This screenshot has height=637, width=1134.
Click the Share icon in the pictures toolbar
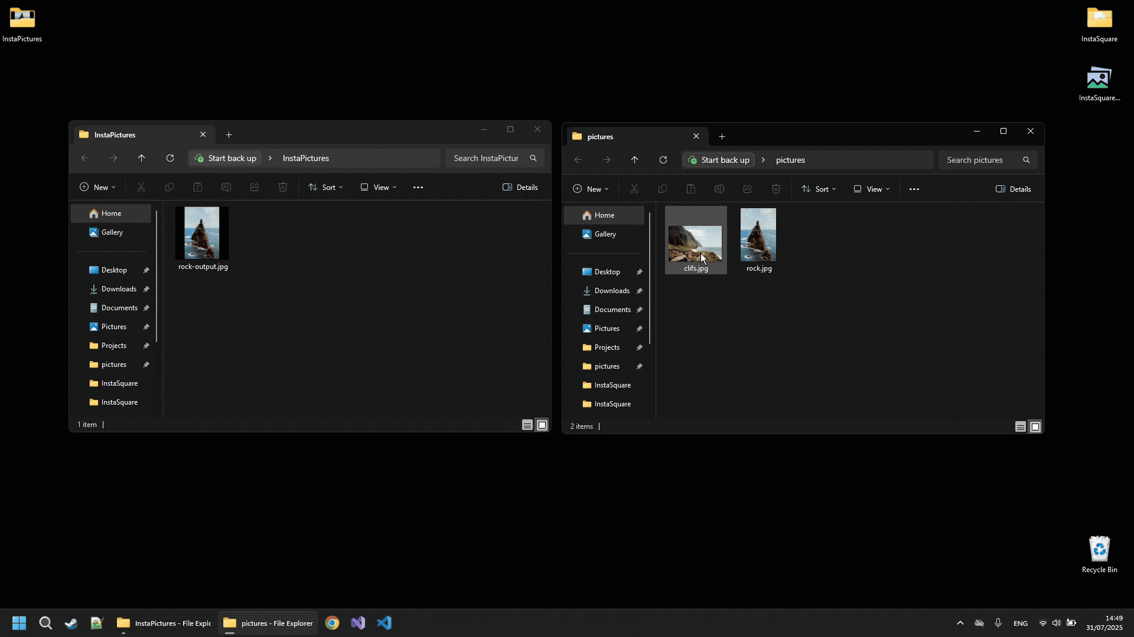point(748,189)
